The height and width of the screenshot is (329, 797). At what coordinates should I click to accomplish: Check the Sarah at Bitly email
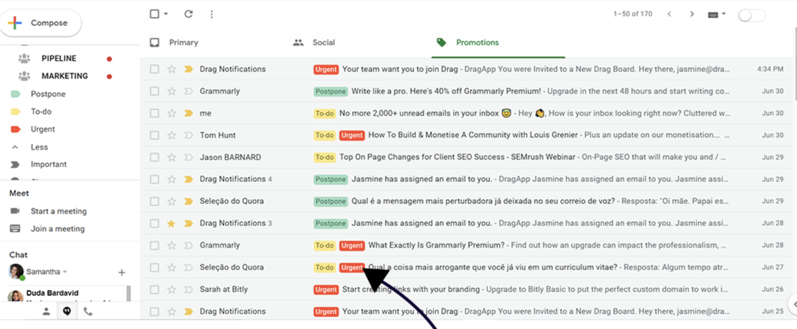coord(154,289)
